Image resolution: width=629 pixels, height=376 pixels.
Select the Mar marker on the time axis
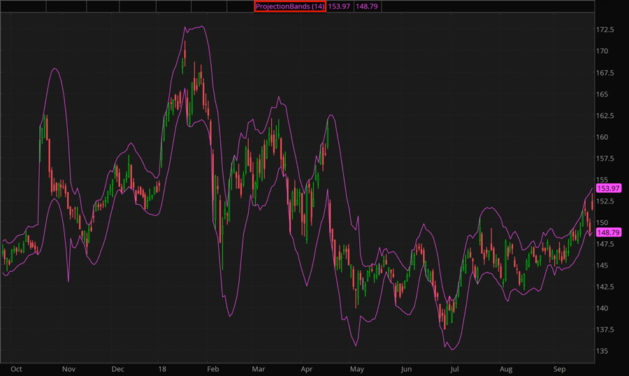(x=259, y=368)
